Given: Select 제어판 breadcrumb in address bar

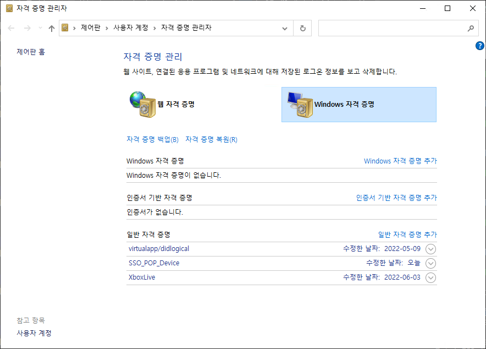Looking at the screenshot, I should pos(91,28).
